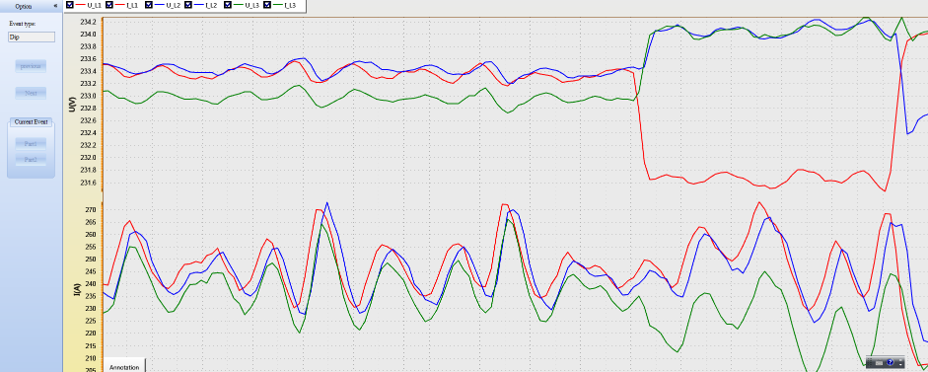Collapse the Option panel with the double-arrow
The width and height of the screenshot is (928, 372).
click(55, 5)
